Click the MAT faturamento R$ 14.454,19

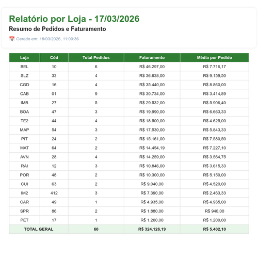click(x=152, y=148)
